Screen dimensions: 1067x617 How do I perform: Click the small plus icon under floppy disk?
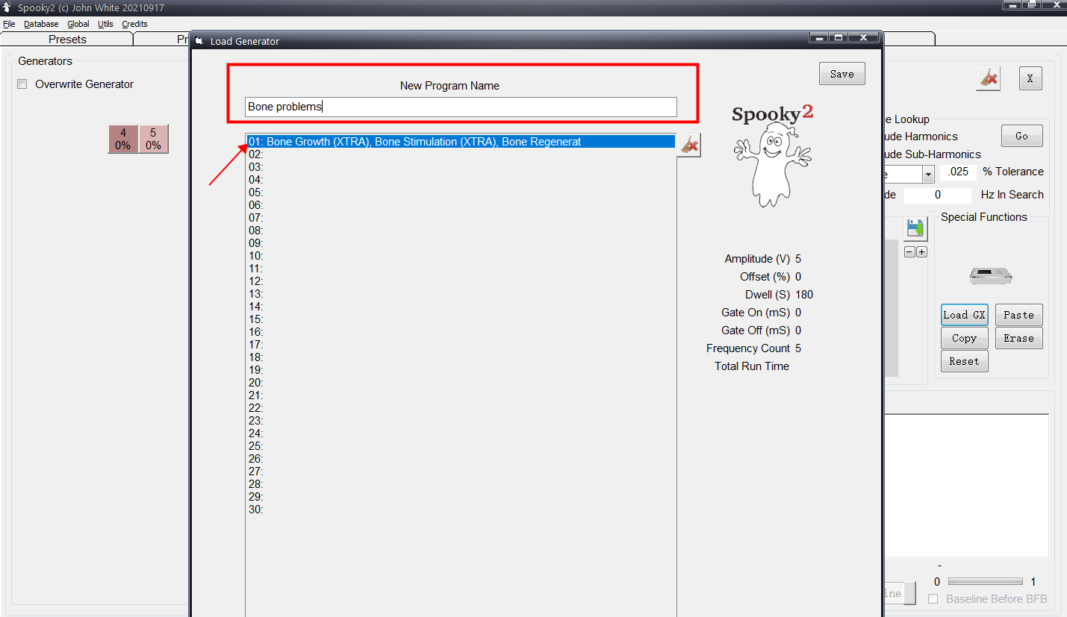point(921,252)
